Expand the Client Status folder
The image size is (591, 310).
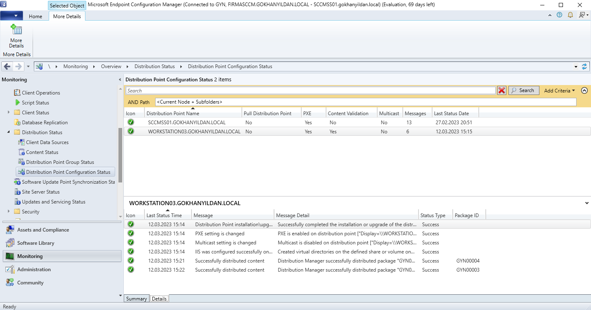[x=9, y=112]
